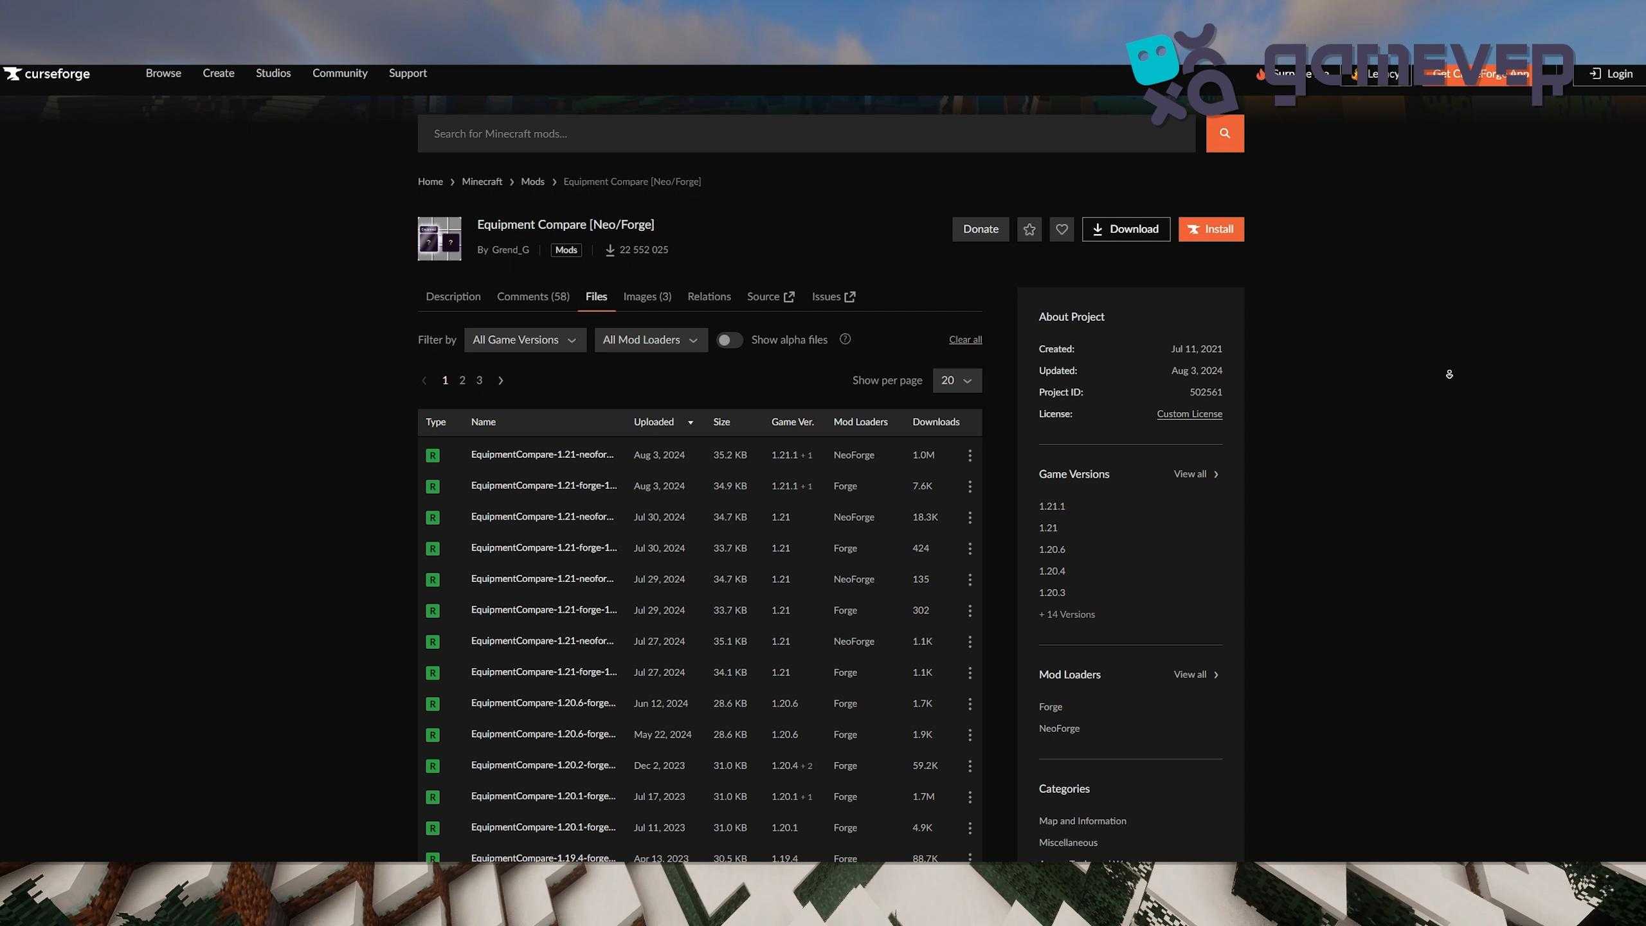
Task: Open the Jul 27, 2024 NeoForge 35.1 KB file
Action: click(542, 641)
